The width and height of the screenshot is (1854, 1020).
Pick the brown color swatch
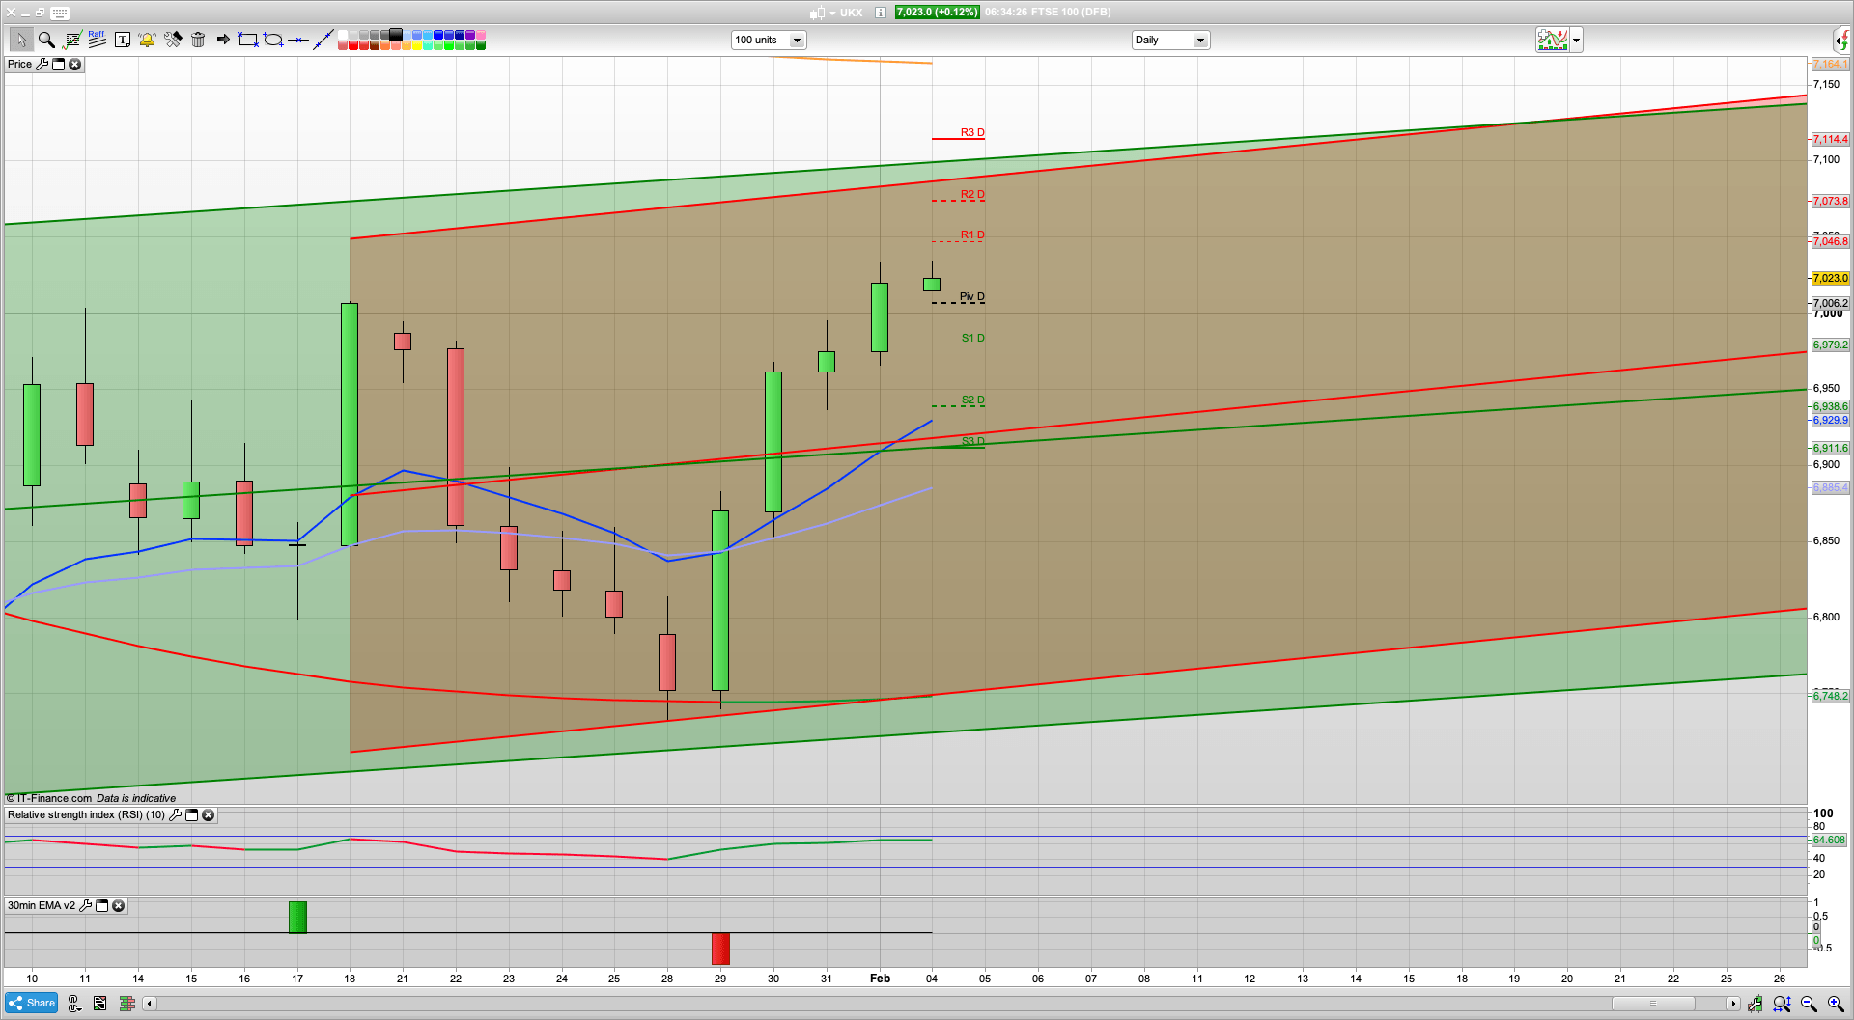(x=375, y=45)
